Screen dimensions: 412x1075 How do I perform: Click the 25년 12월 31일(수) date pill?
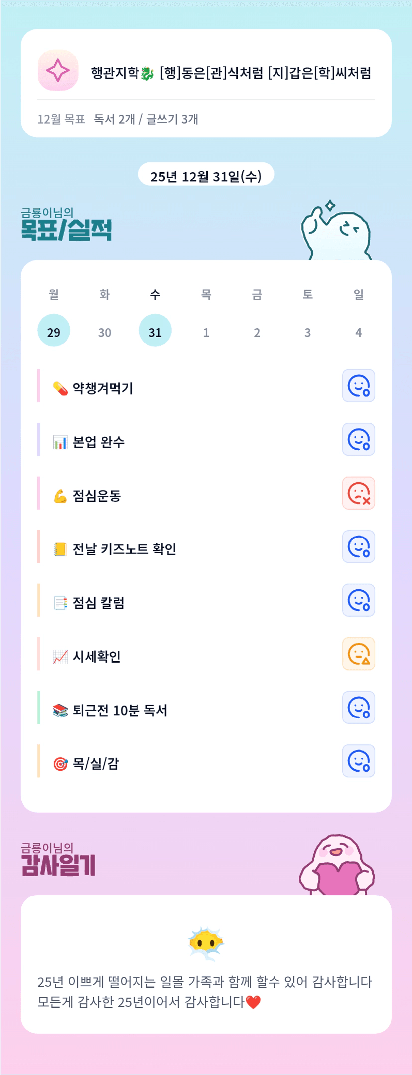point(206,176)
